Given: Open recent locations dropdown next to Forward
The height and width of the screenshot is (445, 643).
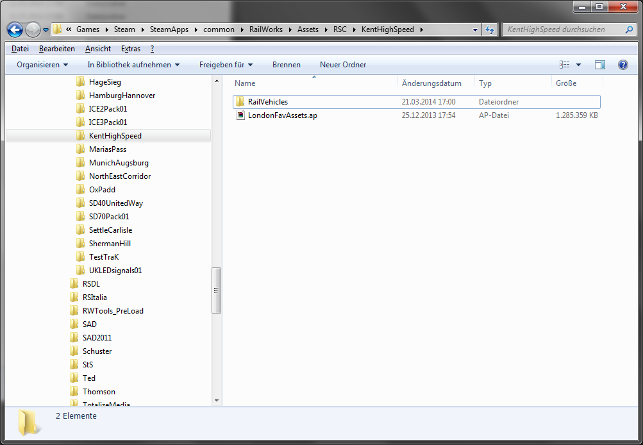Looking at the screenshot, I should point(46,30).
